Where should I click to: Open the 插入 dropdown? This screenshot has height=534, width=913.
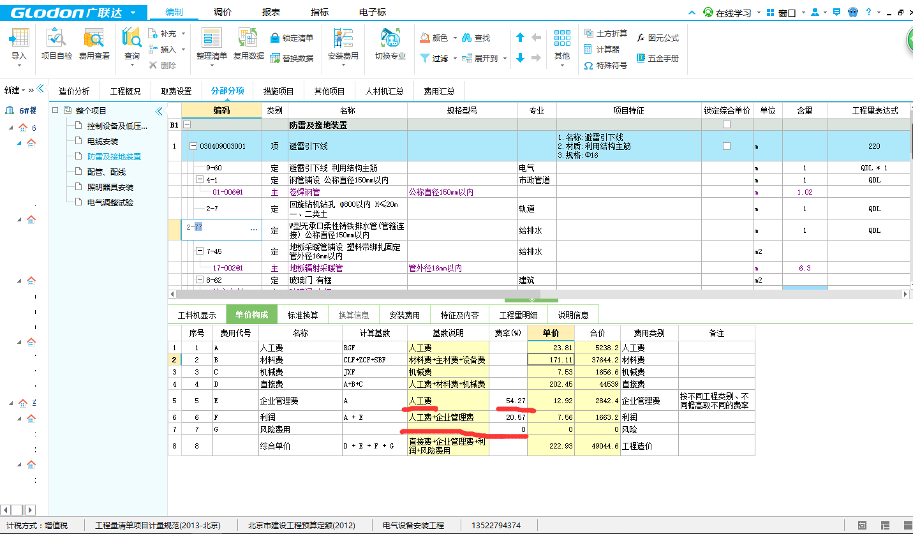point(183,49)
